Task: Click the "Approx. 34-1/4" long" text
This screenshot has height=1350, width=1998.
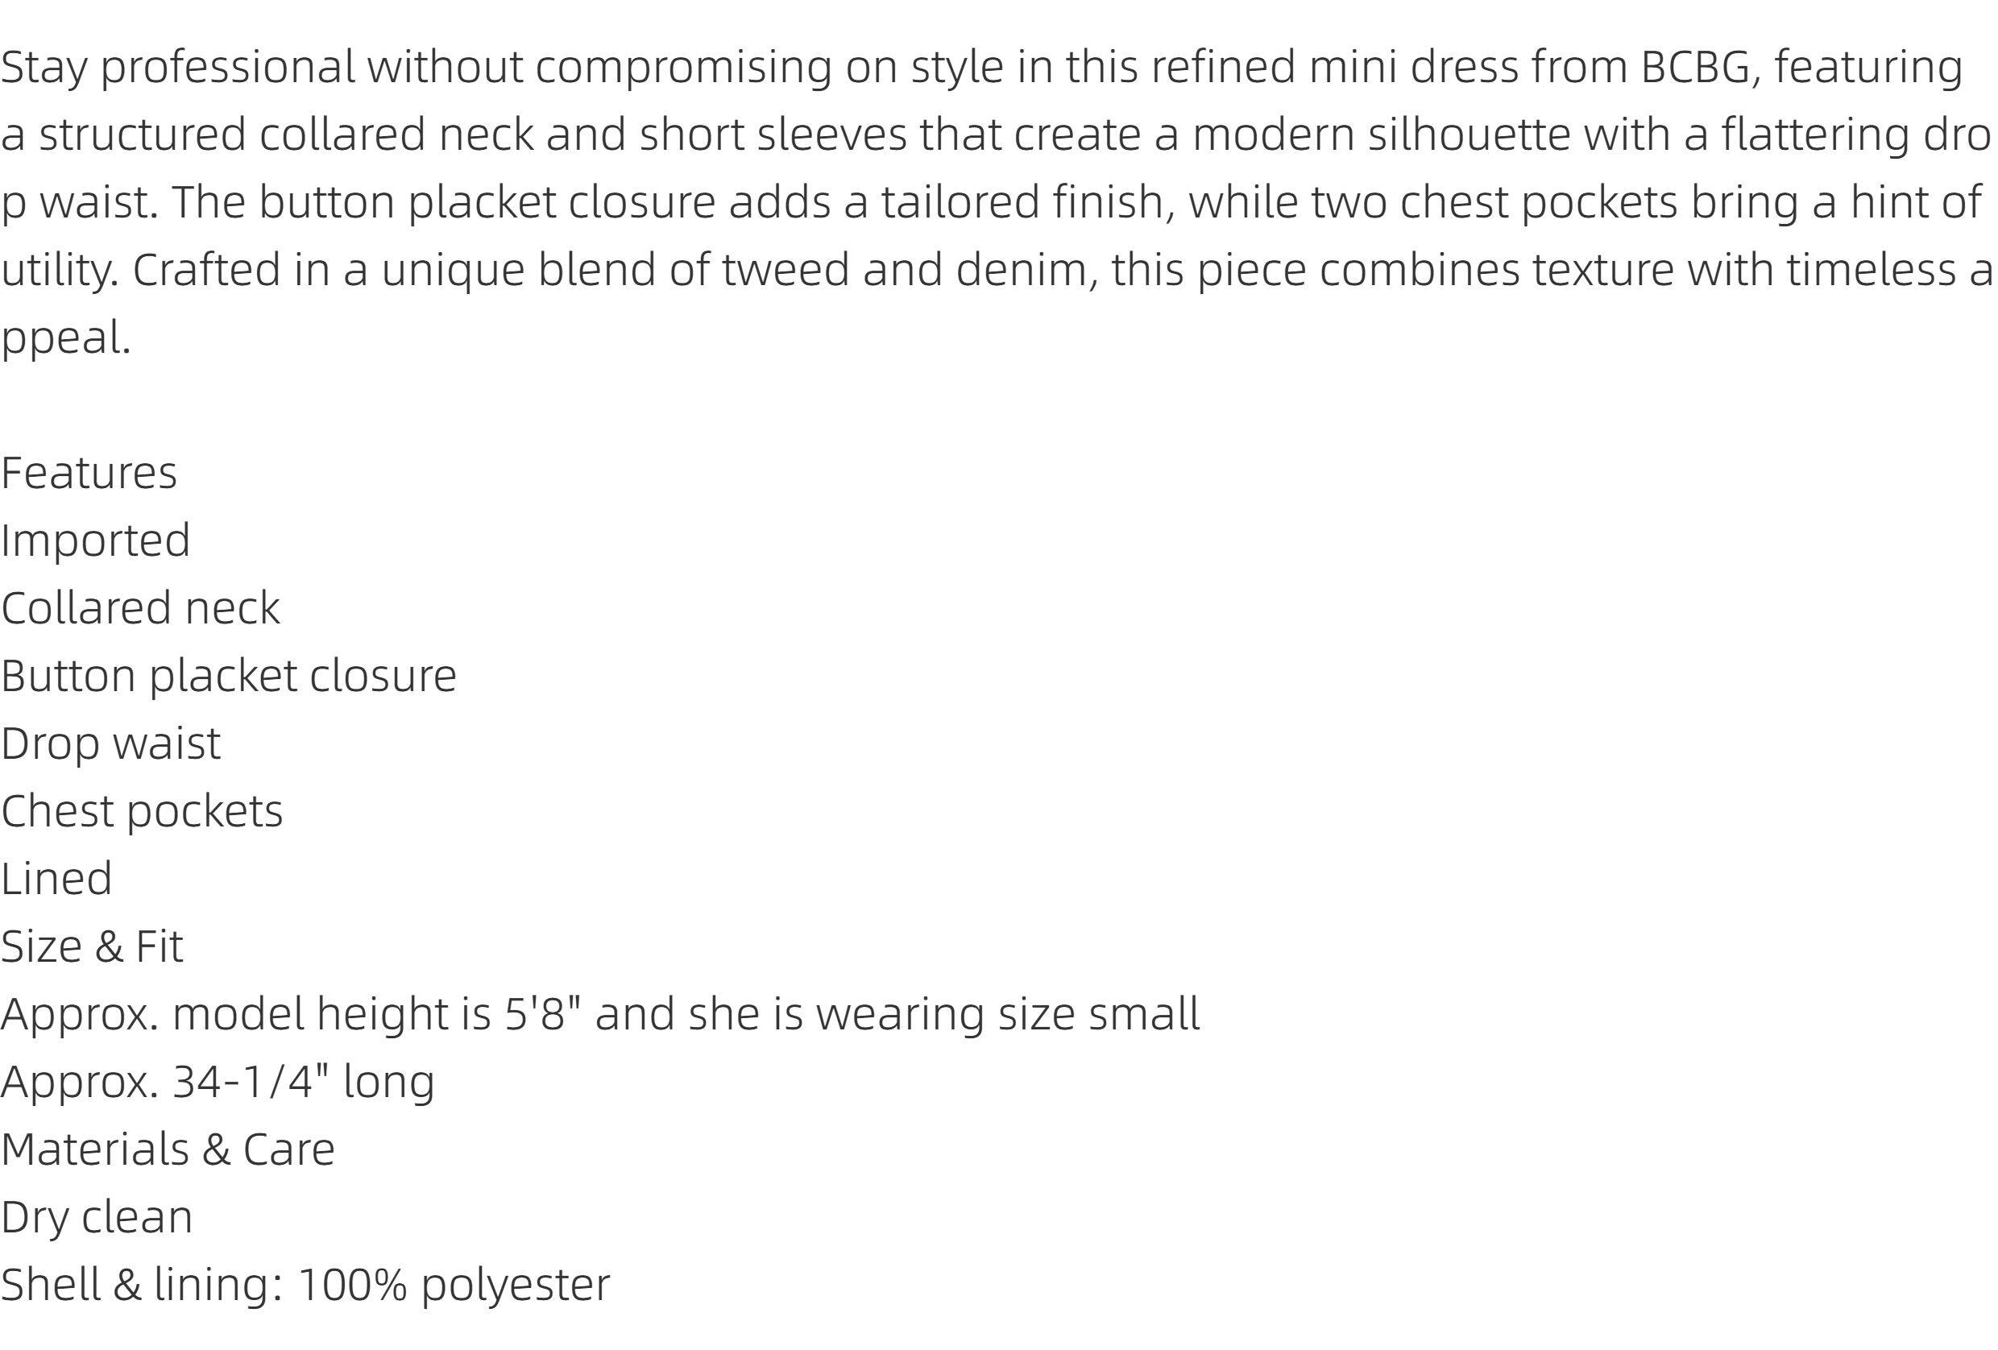Action: tap(218, 1082)
